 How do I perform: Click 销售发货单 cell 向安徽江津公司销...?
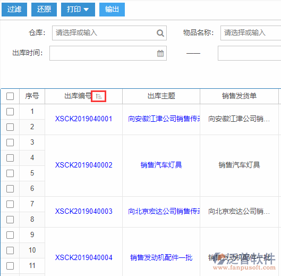tap(239, 119)
